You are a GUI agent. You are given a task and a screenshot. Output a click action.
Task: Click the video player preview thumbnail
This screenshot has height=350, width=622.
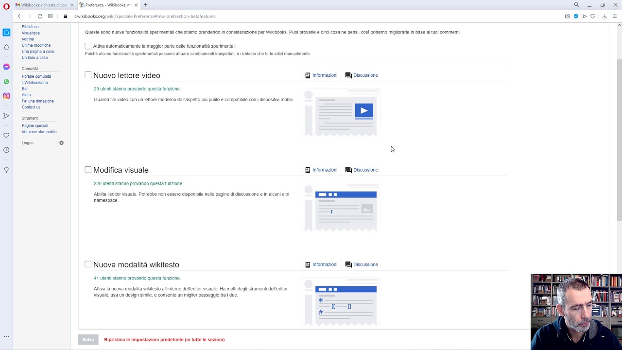[x=340, y=113]
